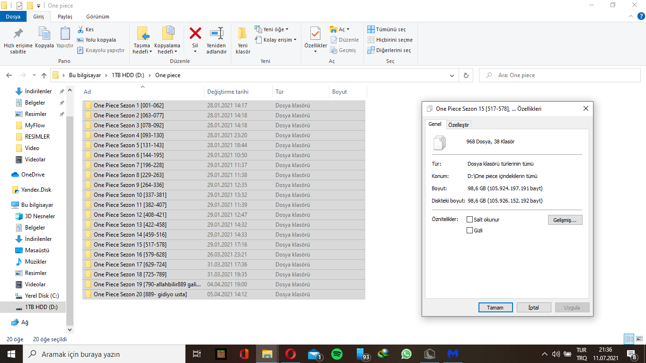Viewport: 646px width, 363px height.
Task: Select everything with Tümünü seç
Action: coord(386,29)
